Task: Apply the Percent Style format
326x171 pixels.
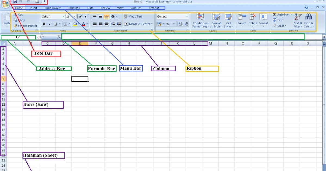Action: tap(167, 24)
